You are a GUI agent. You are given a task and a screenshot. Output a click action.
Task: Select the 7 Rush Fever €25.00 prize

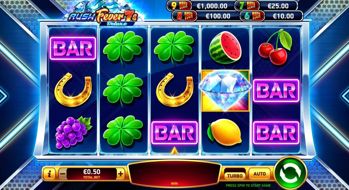(266, 6)
